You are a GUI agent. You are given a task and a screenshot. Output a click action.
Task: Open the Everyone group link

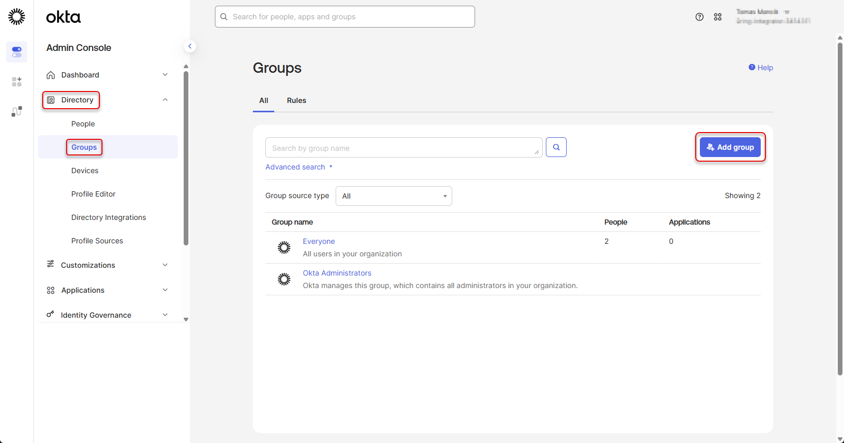318,241
